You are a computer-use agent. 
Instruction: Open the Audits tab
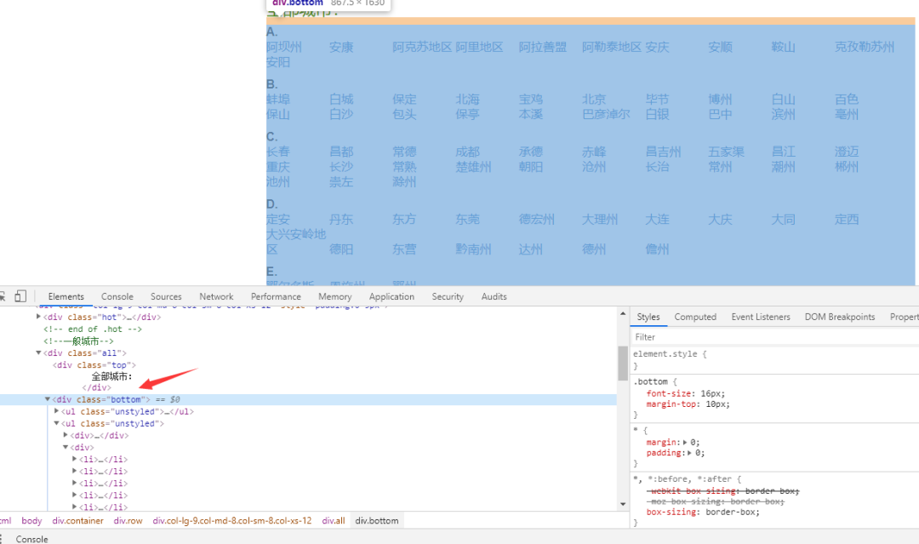[x=494, y=296]
